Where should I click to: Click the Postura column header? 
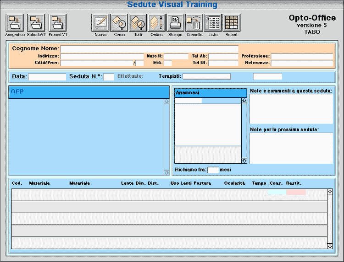pos(202,183)
